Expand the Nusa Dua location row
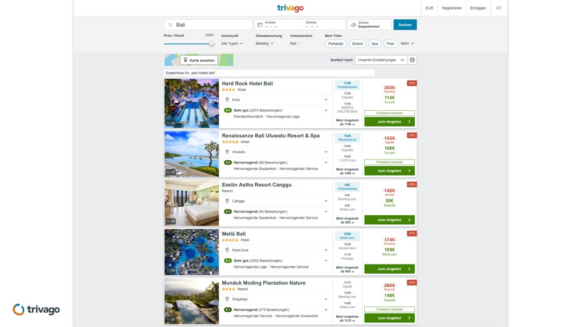 click(276, 250)
